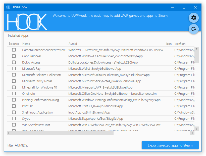The width and height of the screenshot is (206, 156).
Task: Click the IconPath column header
Action: (180, 44)
